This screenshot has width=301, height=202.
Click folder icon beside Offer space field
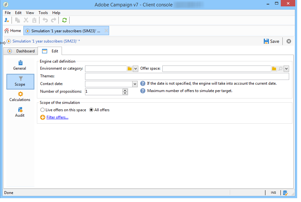pyautogui.click(x=274, y=68)
